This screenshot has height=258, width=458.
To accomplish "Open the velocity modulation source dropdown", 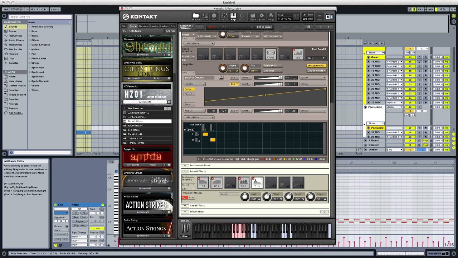I will tap(194, 84).
